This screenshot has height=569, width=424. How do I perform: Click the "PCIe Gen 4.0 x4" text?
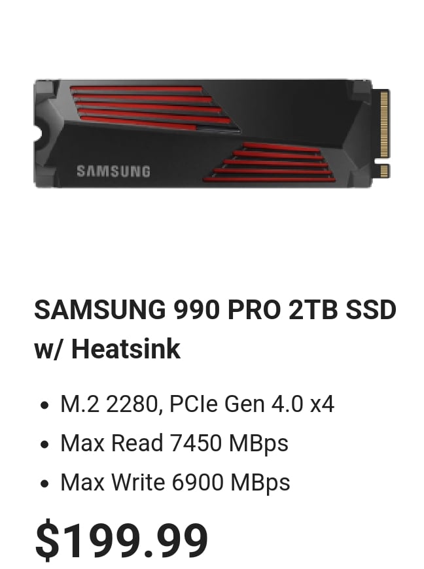tap(251, 404)
